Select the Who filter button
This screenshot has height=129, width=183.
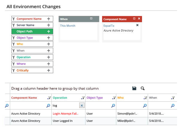pyautogui.click(x=32, y=44)
